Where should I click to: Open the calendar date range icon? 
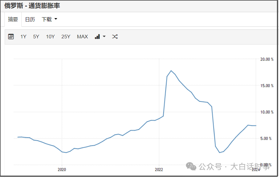pos(11,37)
